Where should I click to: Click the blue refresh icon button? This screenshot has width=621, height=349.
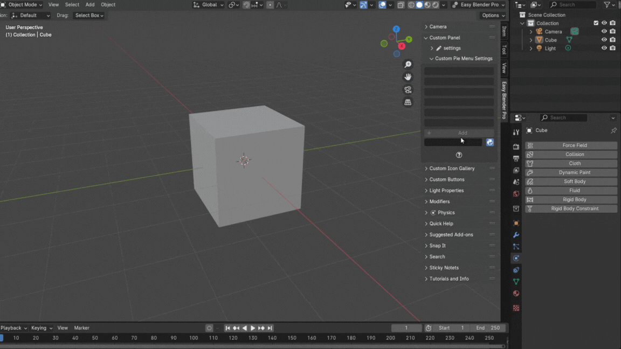point(489,142)
